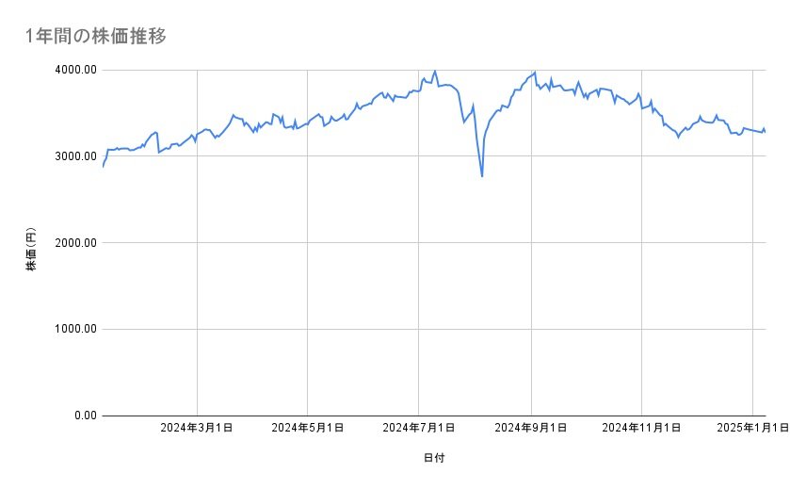Select the horizontal axis title 日付
790x489 pixels.
434,458
